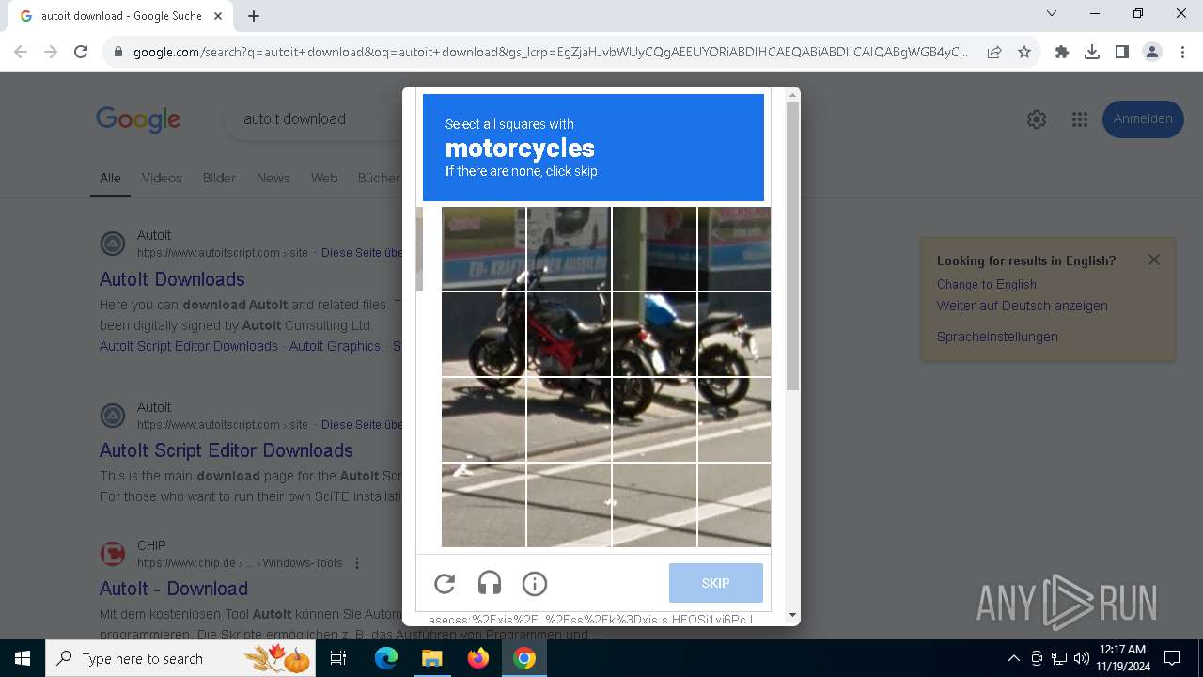The image size is (1203, 677).
Task: Switch to the audio challenge headphones icon
Action: click(490, 584)
